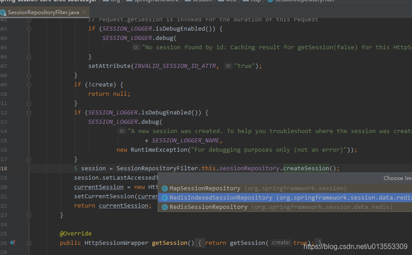Image resolution: width=412 pixels, height=255 pixels.
Task: Click the fold end marker after return null
Action: [x=29, y=103]
